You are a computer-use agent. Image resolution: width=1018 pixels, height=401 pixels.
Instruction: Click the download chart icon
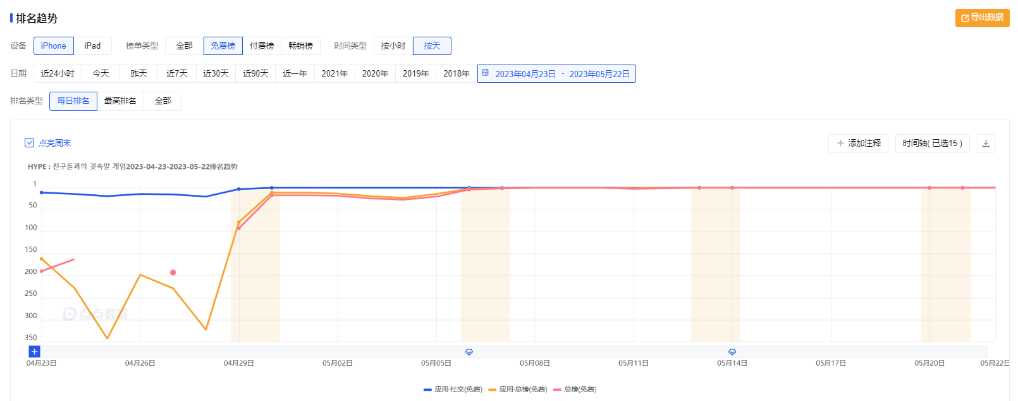(985, 144)
